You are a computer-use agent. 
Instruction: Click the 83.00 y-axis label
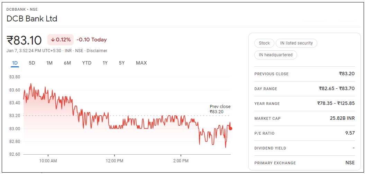(15, 129)
